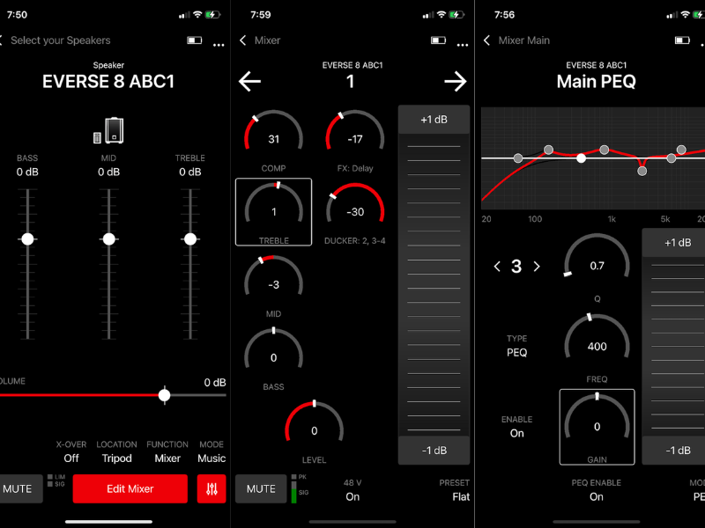Open the Edit Mixer button
The height and width of the screenshot is (528, 705).
[x=130, y=488]
